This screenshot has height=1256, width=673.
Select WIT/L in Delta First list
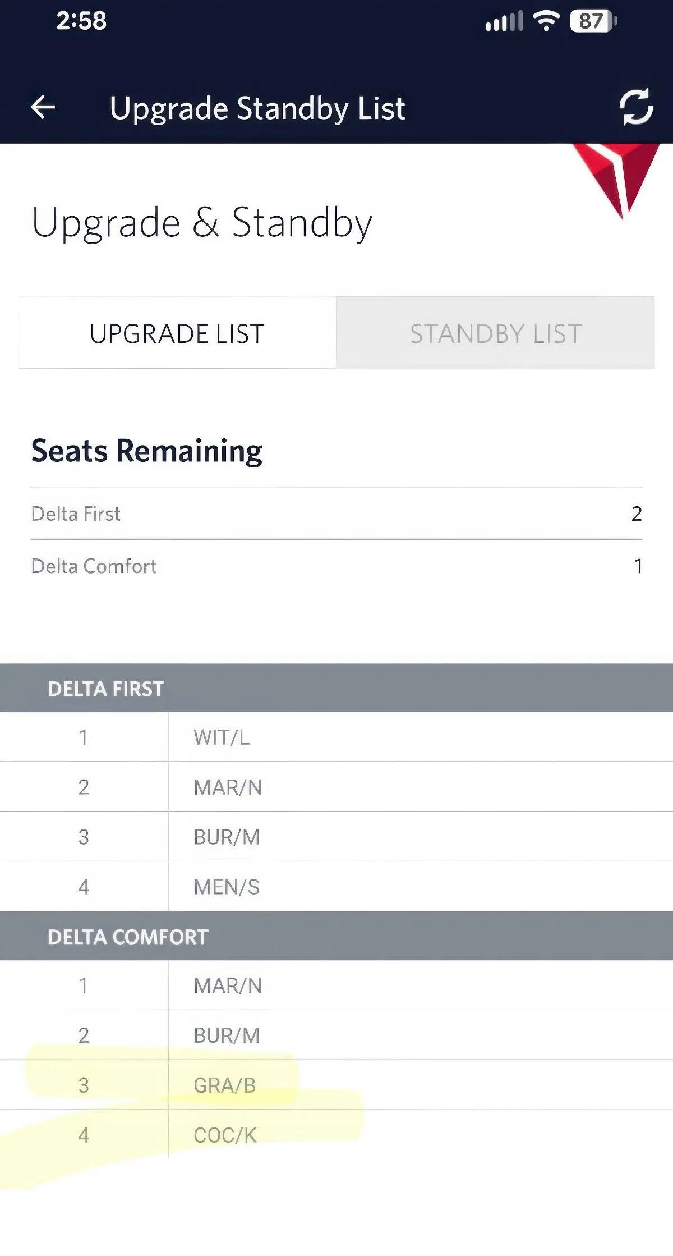coord(222,737)
